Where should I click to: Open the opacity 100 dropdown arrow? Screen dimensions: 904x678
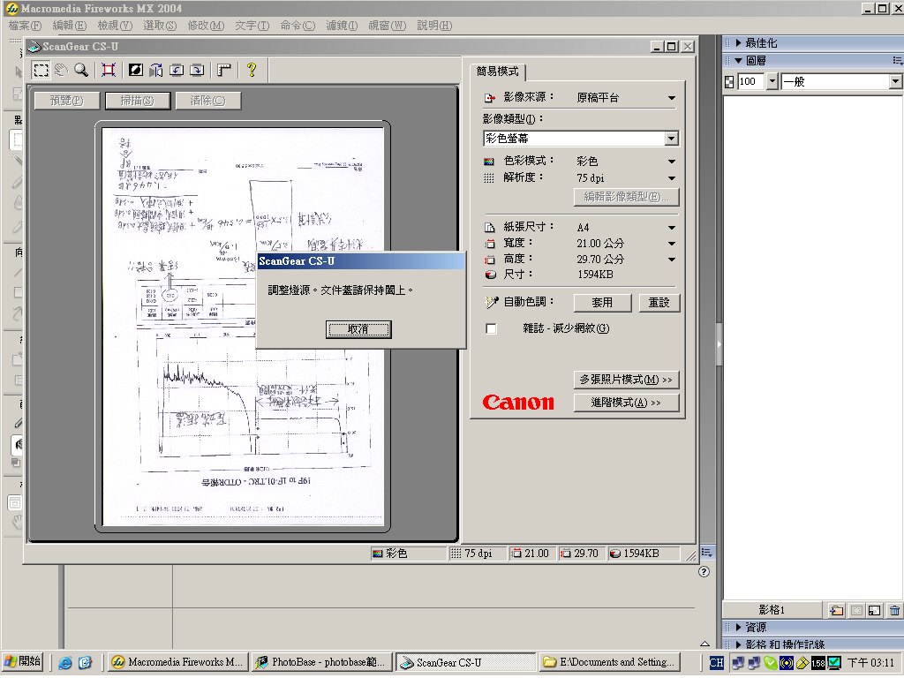coord(772,82)
